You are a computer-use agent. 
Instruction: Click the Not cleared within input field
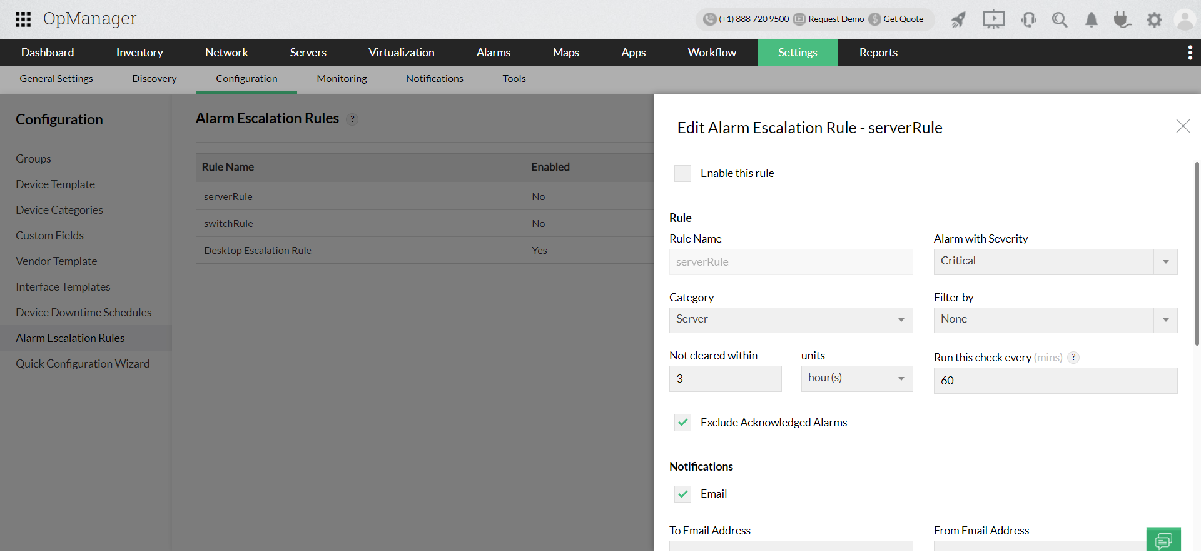point(725,379)
